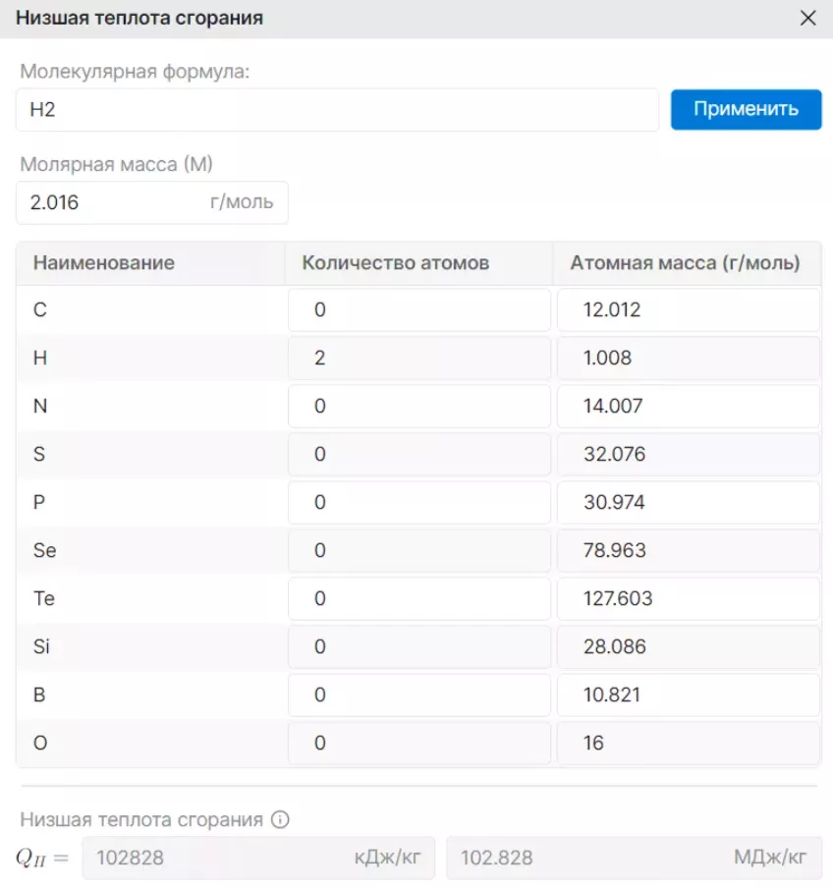Click the carbon atomic mass field 12.012
The image size is (833, 889).
click(x=689, y=309)
